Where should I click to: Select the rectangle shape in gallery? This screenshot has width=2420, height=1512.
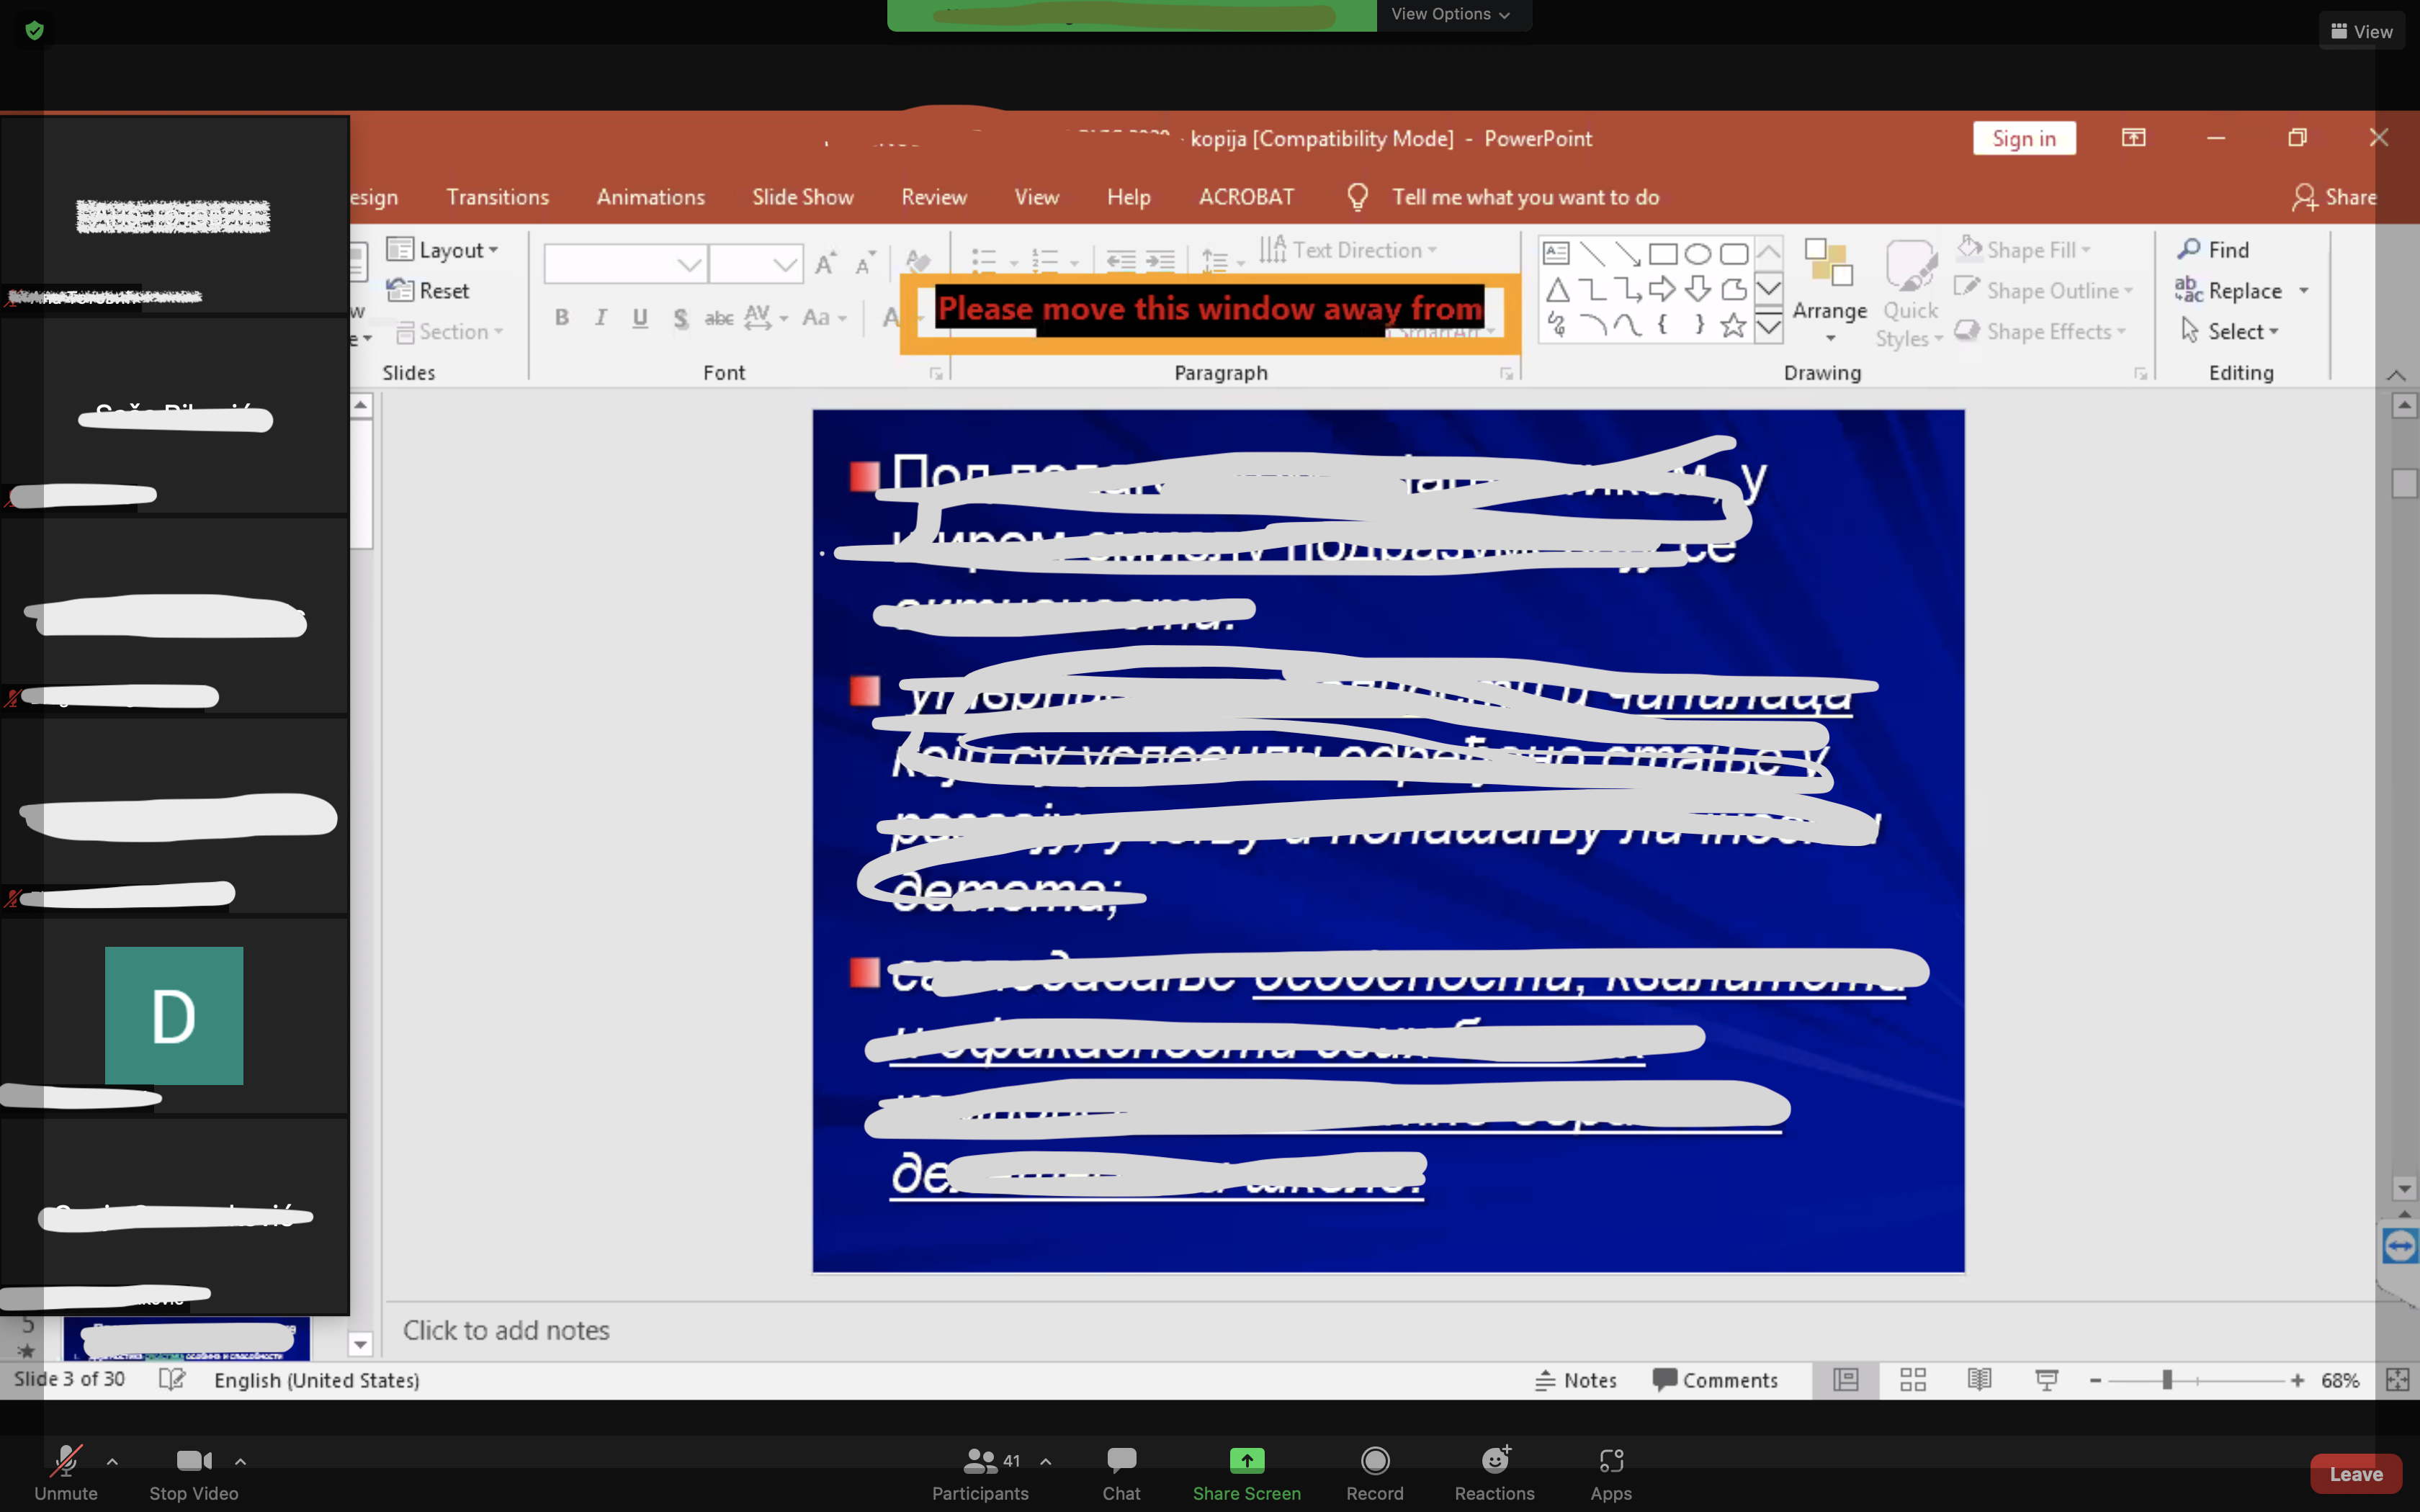(x=1662, y=253)
